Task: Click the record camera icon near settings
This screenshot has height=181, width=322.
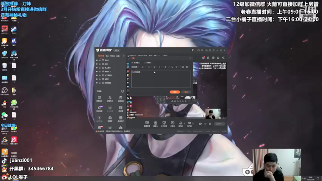Action: click(200, 124)
